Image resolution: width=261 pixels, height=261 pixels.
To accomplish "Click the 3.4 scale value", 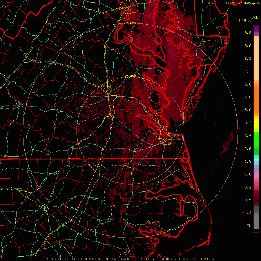I will (248, 136).
